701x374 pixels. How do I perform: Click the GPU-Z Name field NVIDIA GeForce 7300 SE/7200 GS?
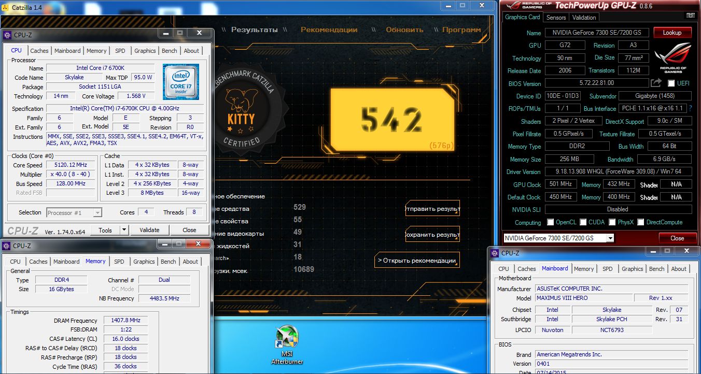pos(597,33)
